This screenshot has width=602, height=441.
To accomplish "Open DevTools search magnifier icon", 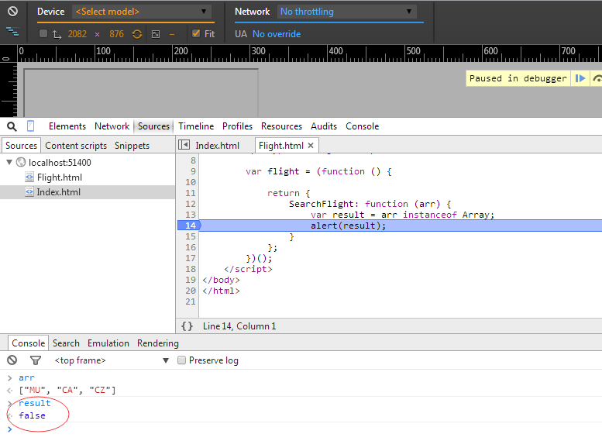I will [x=12, y=126].
